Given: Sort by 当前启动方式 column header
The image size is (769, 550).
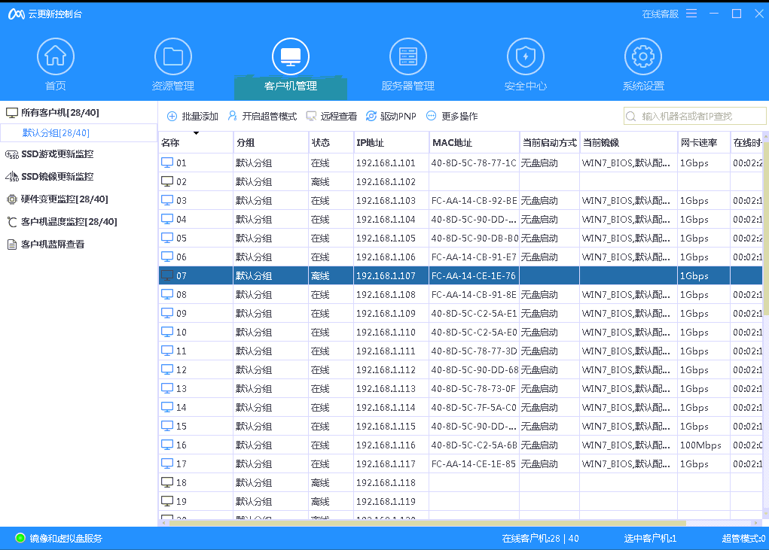Looking at the screenshot, I should tap(550, 142).
